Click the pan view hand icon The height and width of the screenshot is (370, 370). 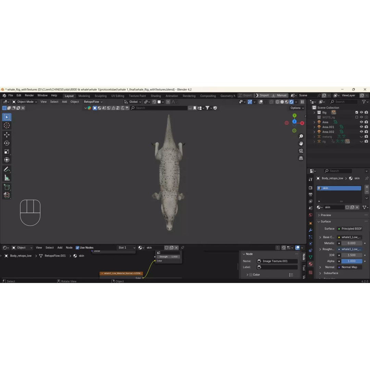[301, 144]
